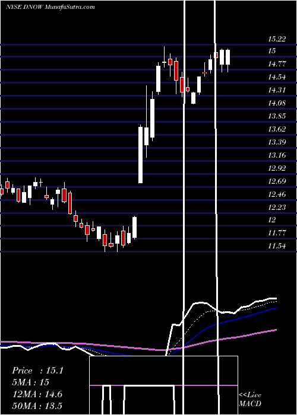The image size is (297, 415).
Task: Click the 12 price axis label
Action: (272, 220)
